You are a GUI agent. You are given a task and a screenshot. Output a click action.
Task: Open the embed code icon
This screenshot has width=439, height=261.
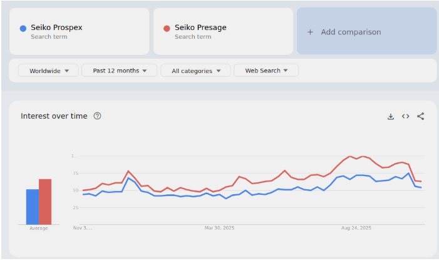406,116
